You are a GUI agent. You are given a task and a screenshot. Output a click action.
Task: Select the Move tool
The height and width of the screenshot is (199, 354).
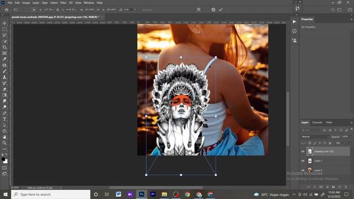[x=4, y=23]
